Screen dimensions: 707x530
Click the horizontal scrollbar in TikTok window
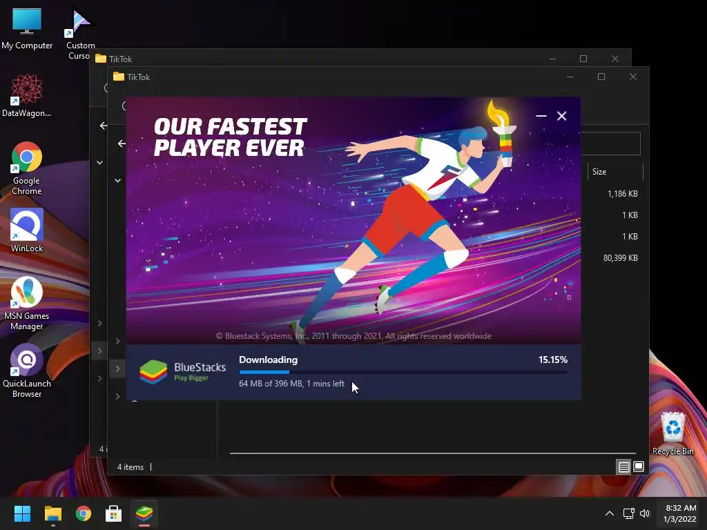pyautogui.click(x=432, y=453)
